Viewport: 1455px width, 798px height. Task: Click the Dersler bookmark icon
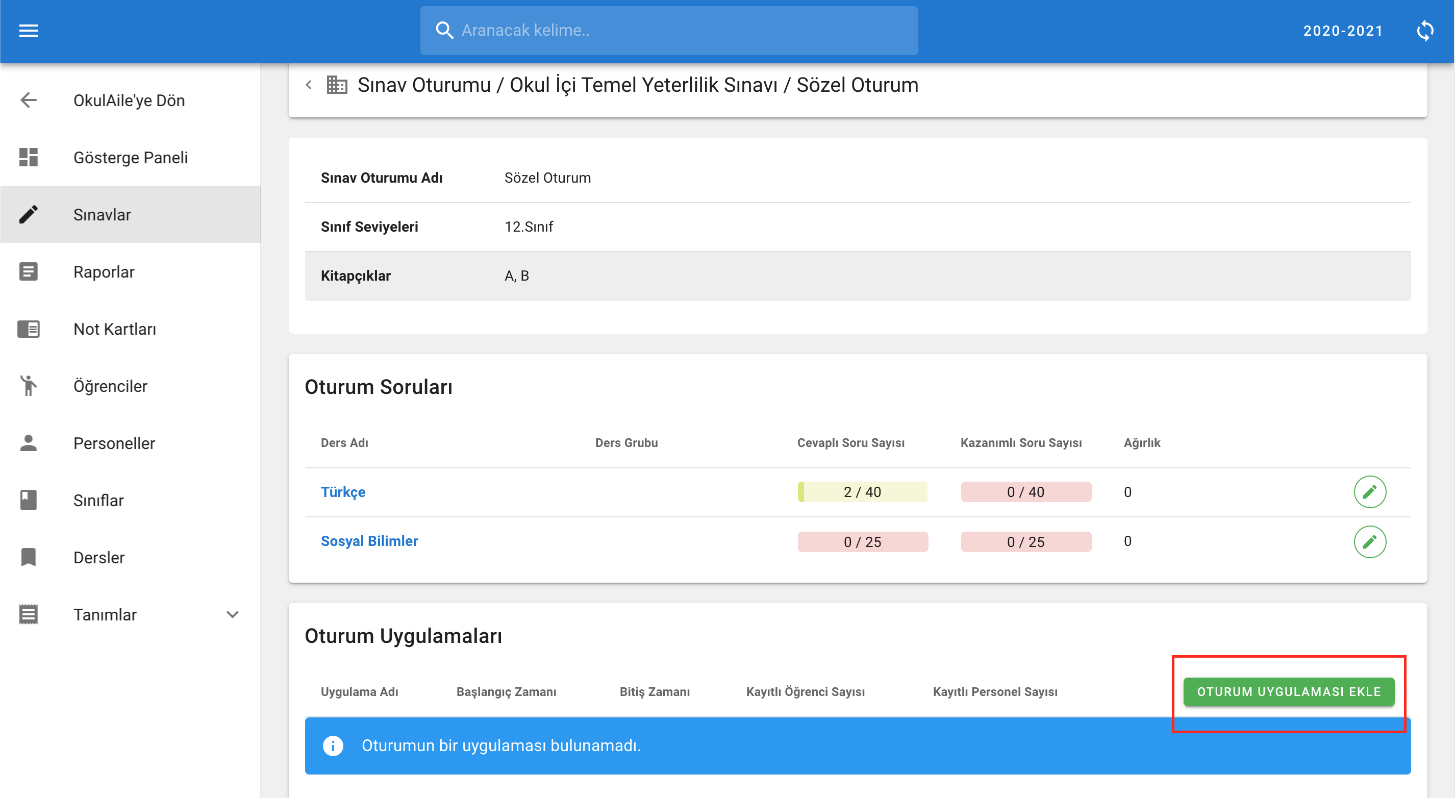click(28, 557)
